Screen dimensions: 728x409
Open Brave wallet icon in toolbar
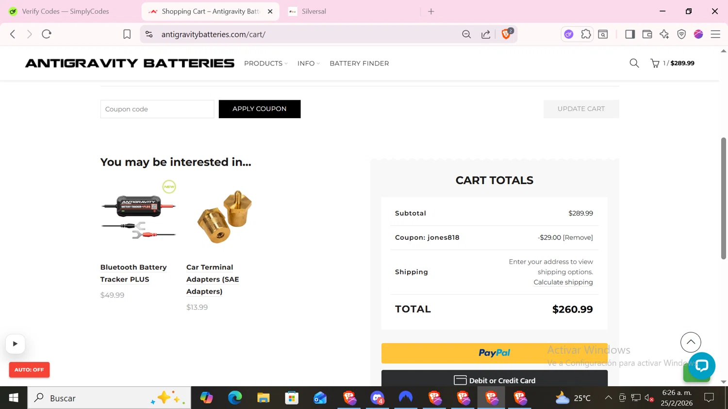coord(647,34)
